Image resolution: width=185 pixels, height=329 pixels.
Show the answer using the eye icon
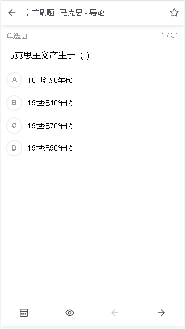(x=70, y=313)
